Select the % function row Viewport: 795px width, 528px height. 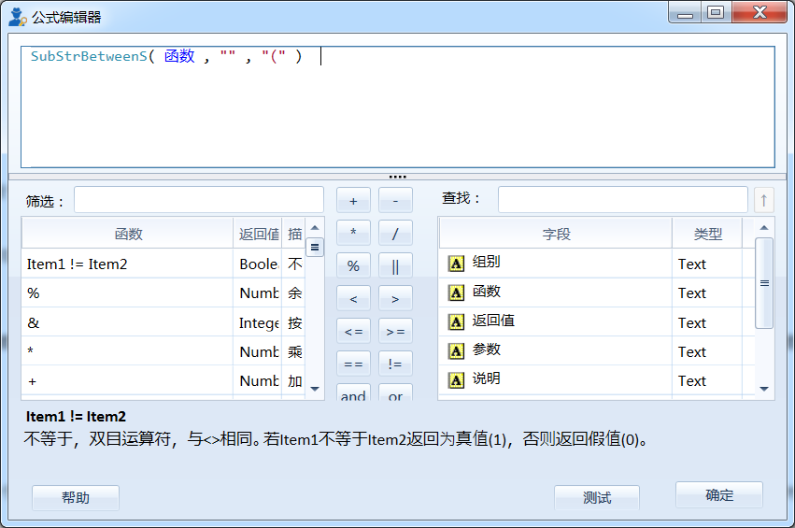pos(163,293)
